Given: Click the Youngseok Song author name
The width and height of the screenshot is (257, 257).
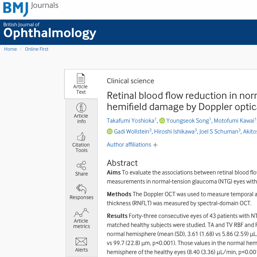Looking at the screenshot, I should click(x=187, y=121).
